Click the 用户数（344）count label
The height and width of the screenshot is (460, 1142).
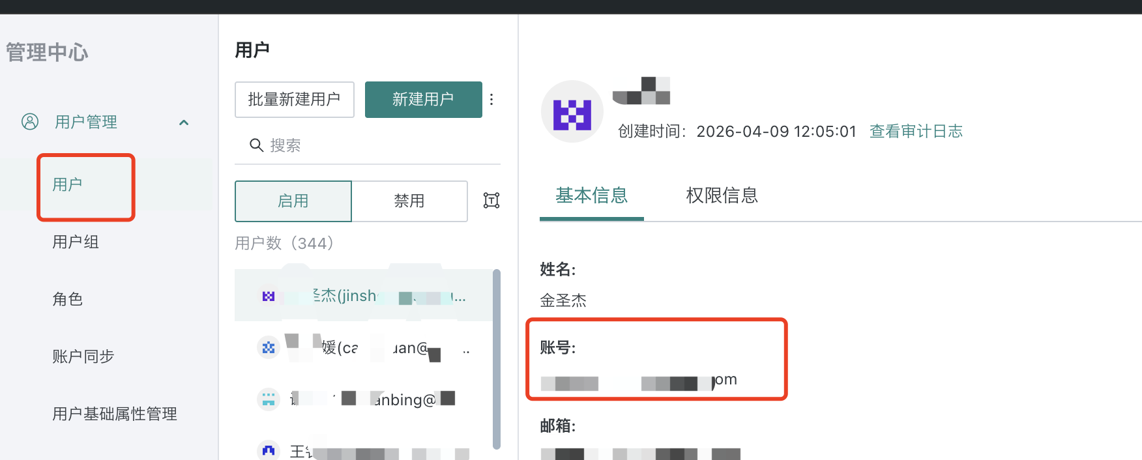click(284, 244)
